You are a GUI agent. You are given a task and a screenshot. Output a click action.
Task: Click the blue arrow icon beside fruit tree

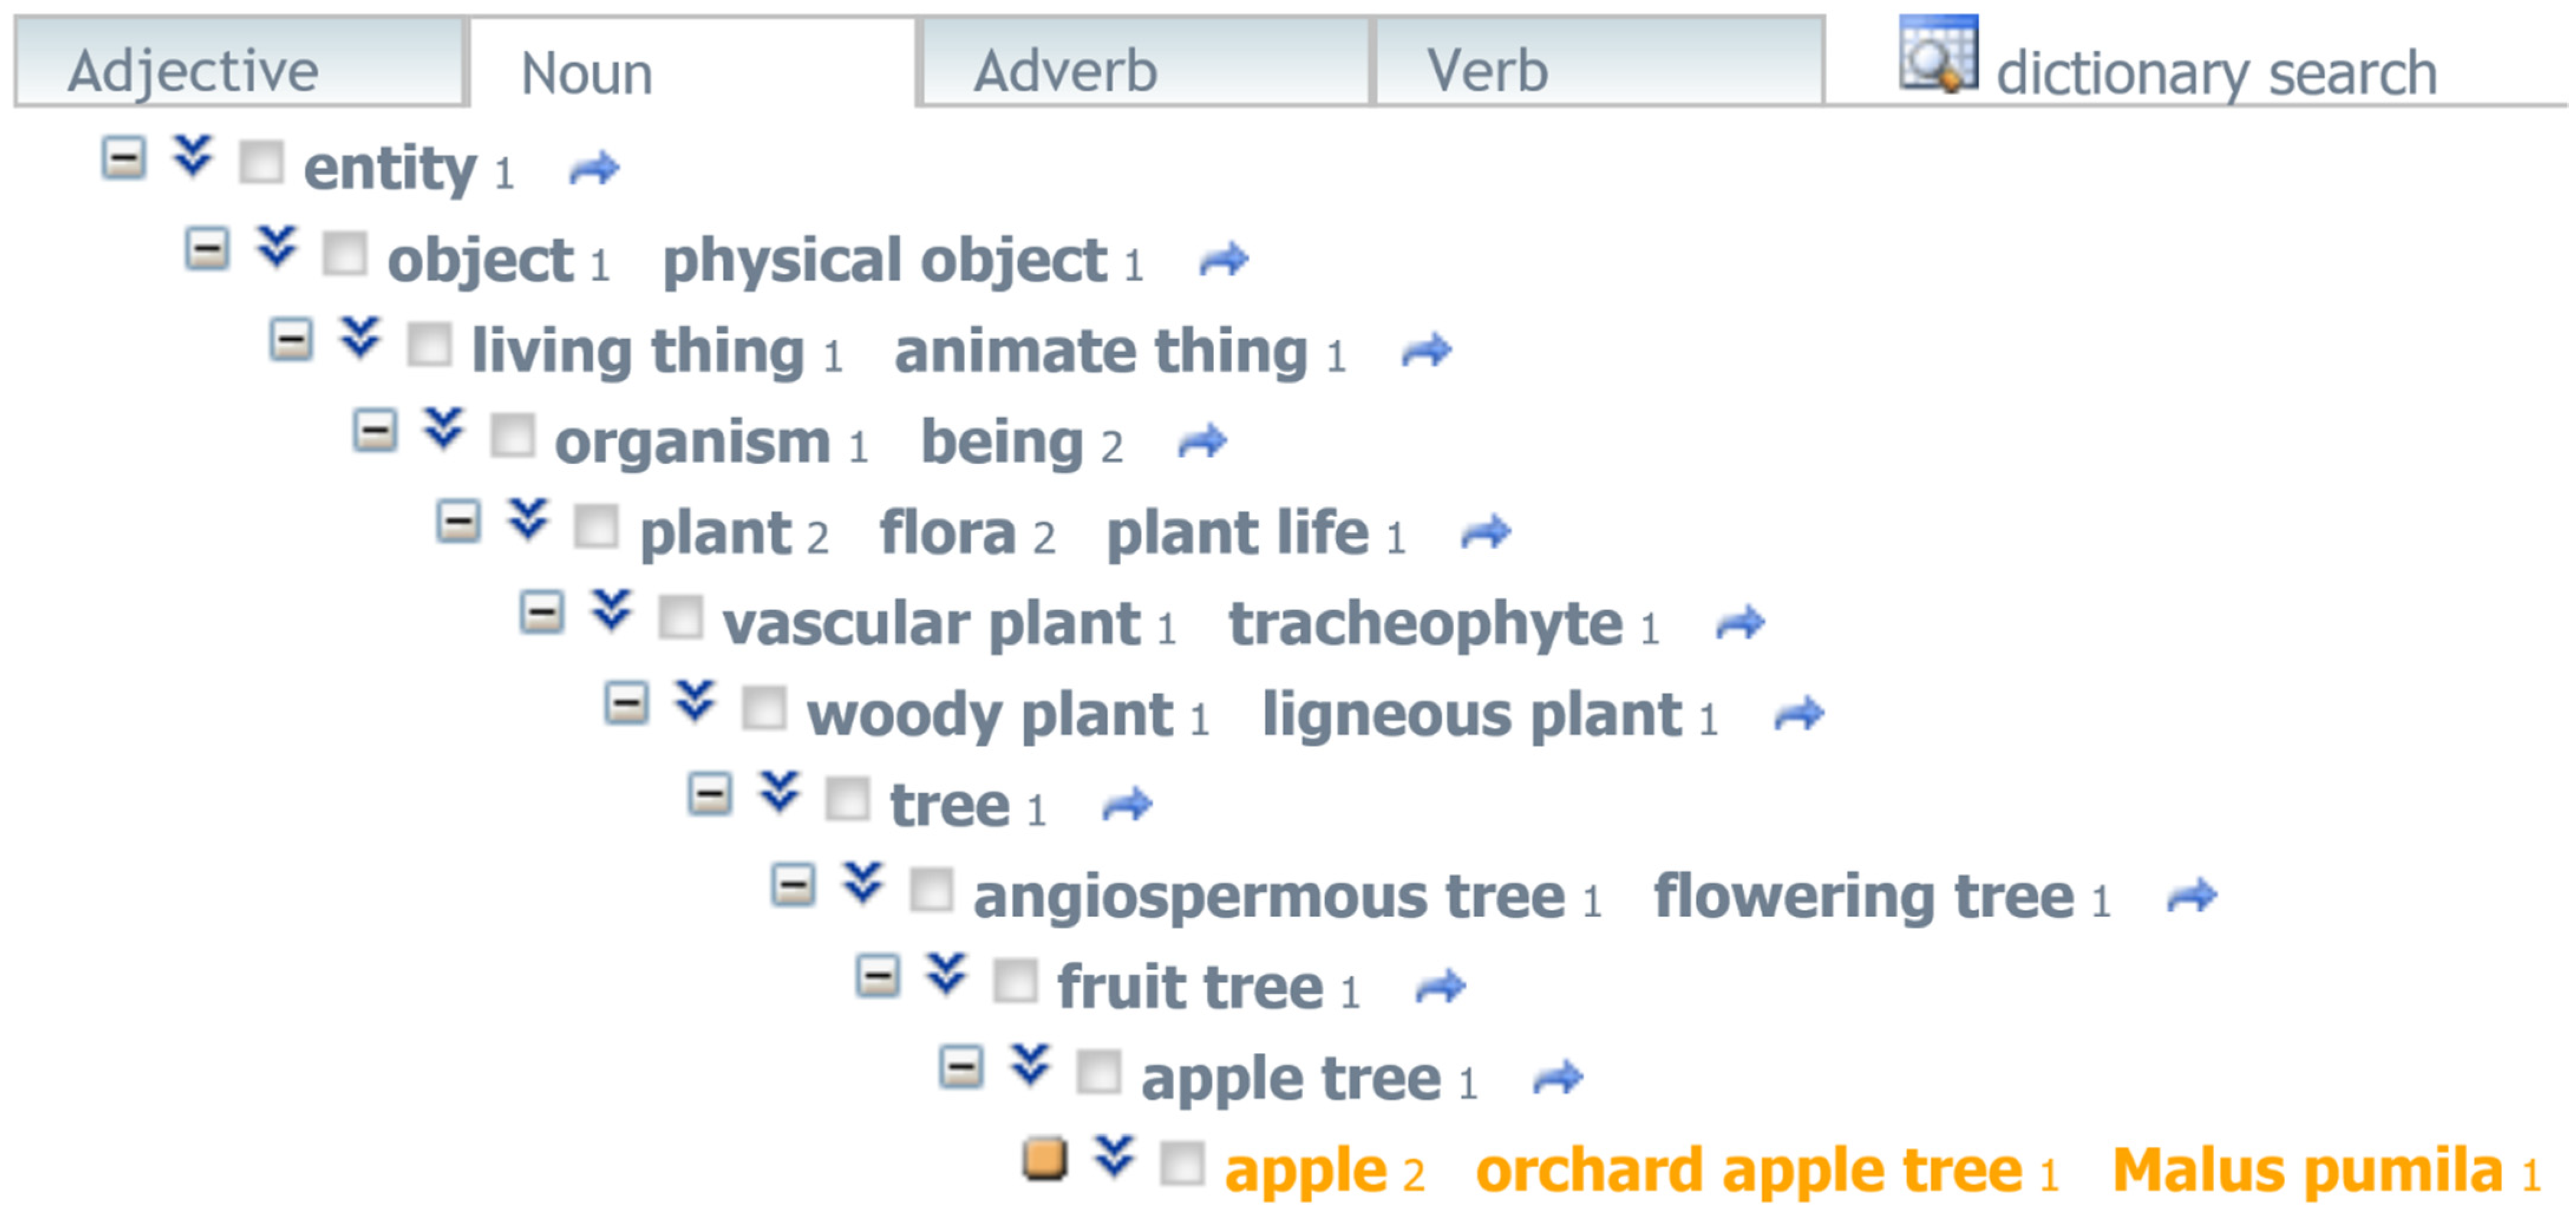point(1441,987)
